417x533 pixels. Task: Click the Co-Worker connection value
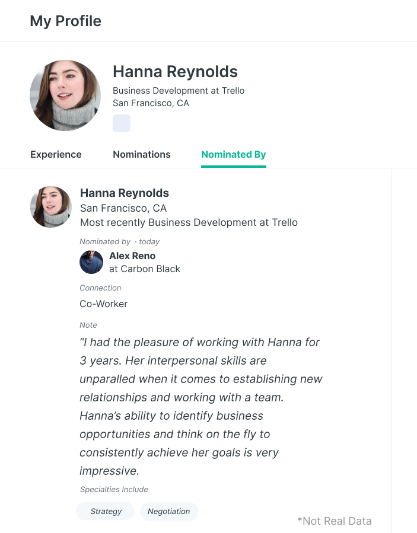[x=104, y=304]
